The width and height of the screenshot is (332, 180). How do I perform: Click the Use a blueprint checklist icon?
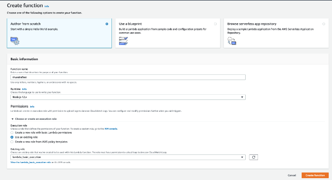tap(123, 41)
